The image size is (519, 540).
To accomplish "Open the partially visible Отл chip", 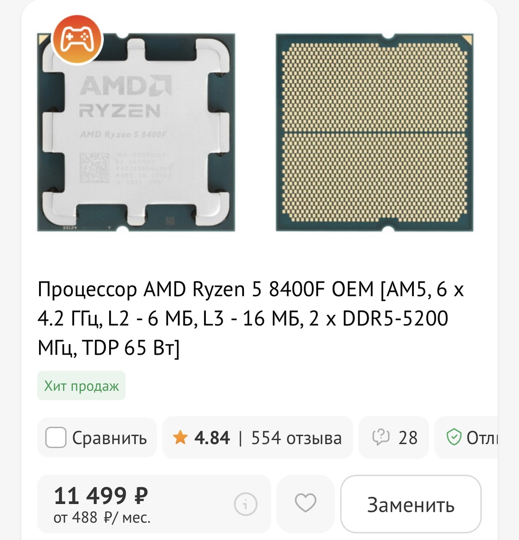I will tap(466, 437).
